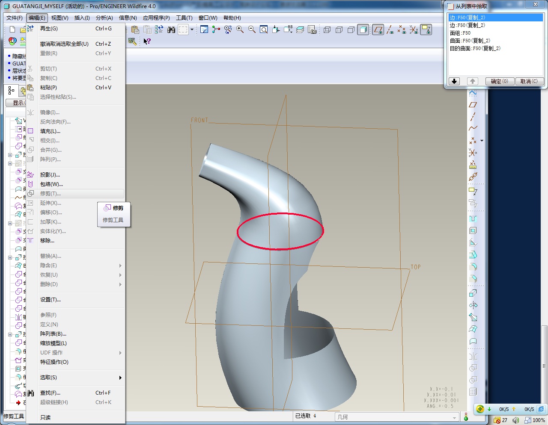Toggle datum planes display

pos(378,30)
